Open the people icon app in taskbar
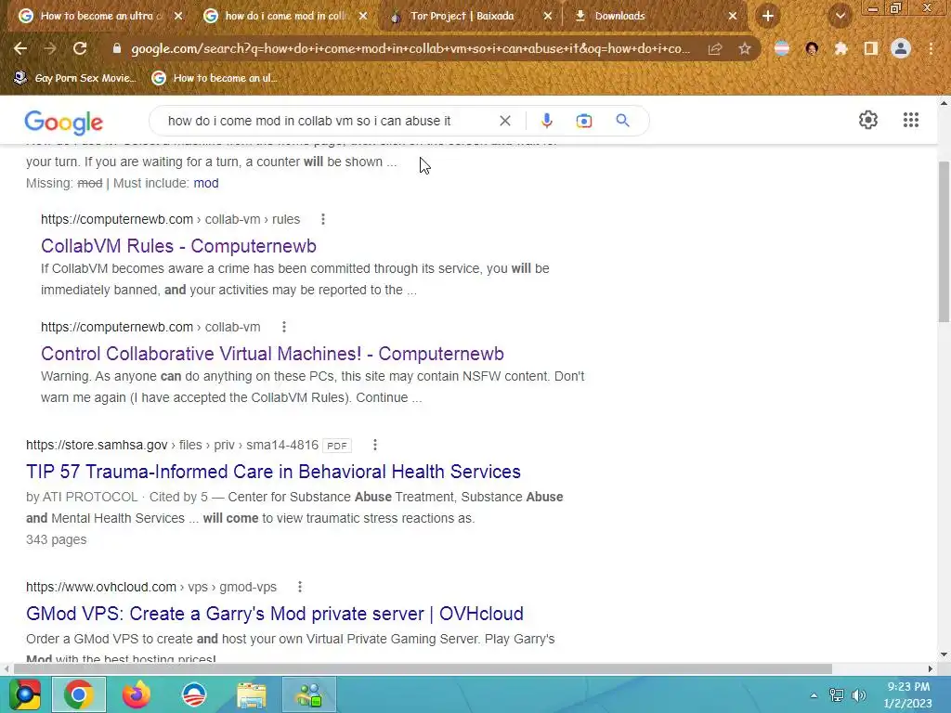This screenshot has width=951, height=713. tap(308, 694)
